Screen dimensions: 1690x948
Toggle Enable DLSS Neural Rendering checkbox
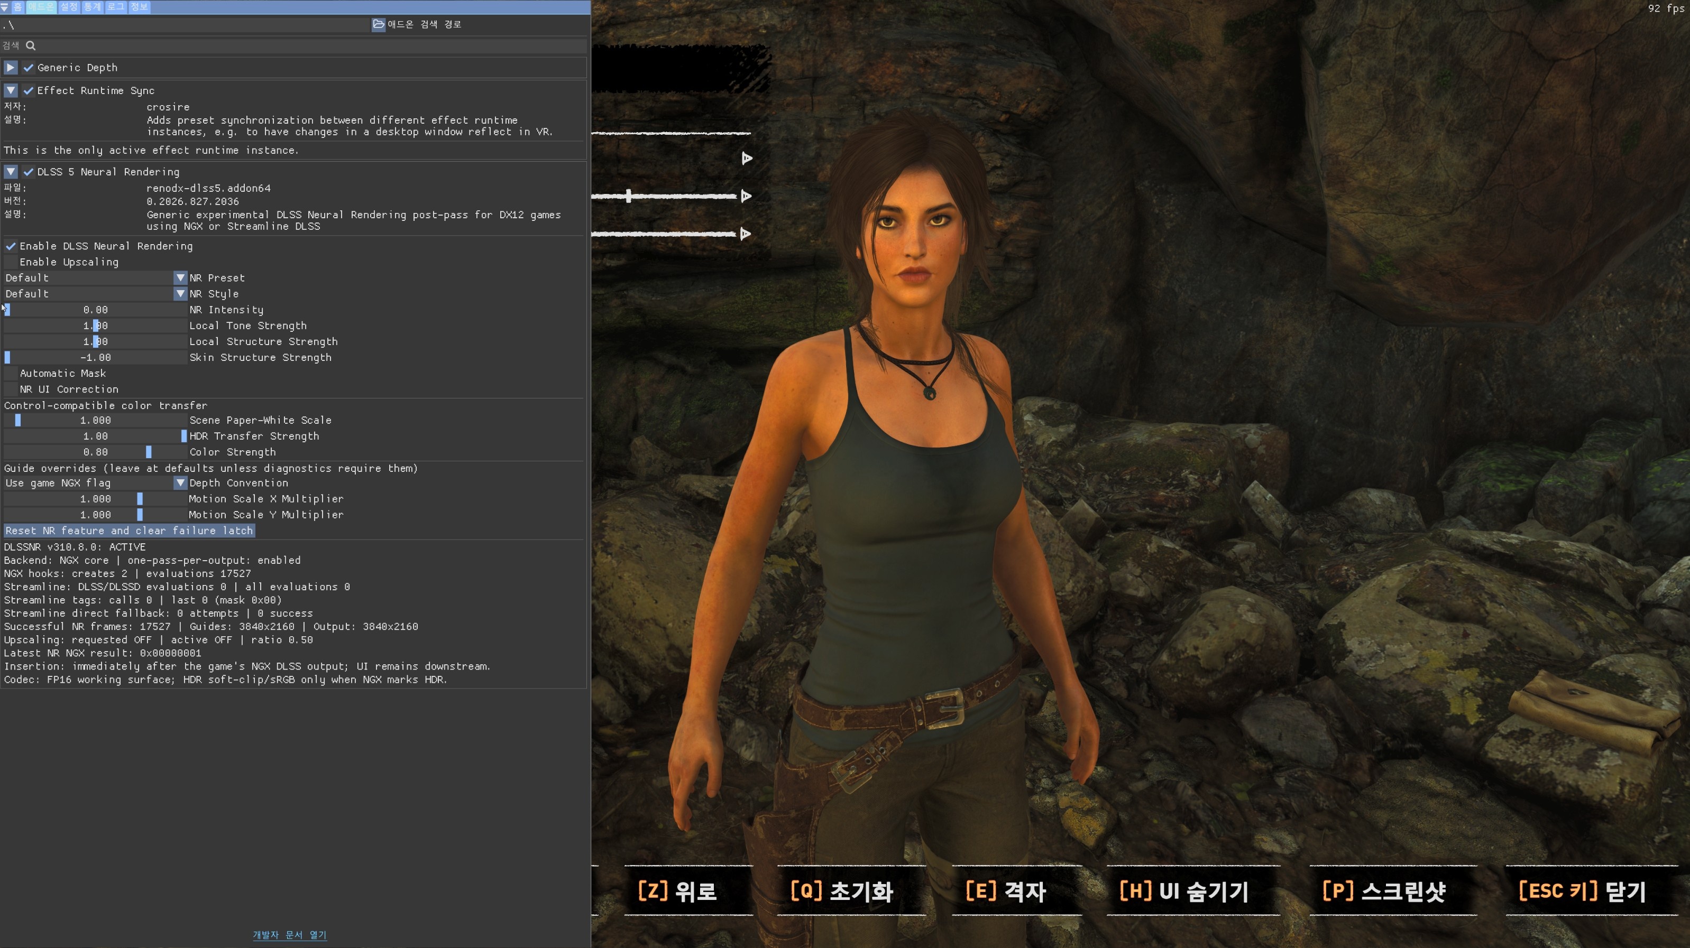pyautogui.click(x=11, y=246)
